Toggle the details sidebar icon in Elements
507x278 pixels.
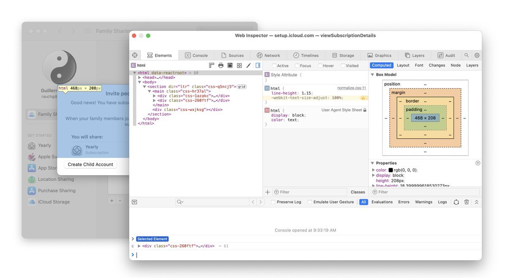tap(258, 66)
